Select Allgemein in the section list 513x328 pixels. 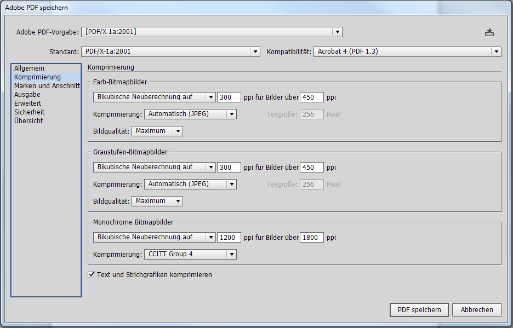(x=46, y=68)
